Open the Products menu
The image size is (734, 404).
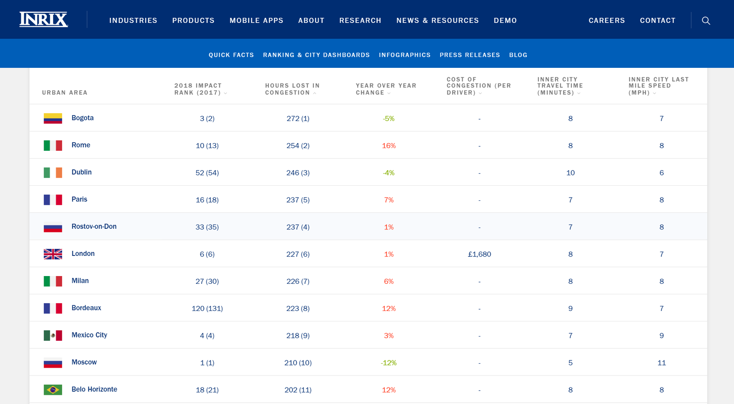click(x=193, y=21)
